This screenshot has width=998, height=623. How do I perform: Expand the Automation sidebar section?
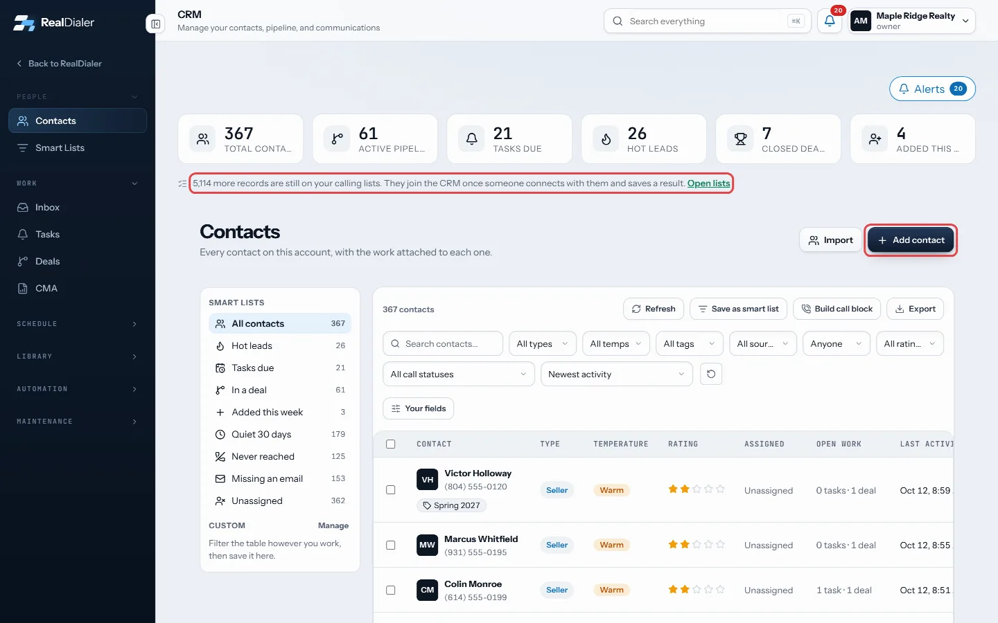(78, 389)
